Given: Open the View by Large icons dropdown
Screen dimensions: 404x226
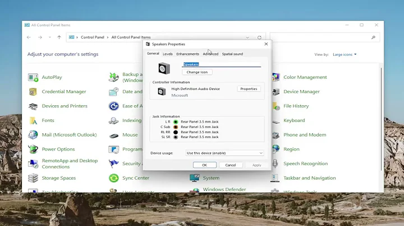Looking at the screenshot, I should pyautogui.click(x=345, y=54).
